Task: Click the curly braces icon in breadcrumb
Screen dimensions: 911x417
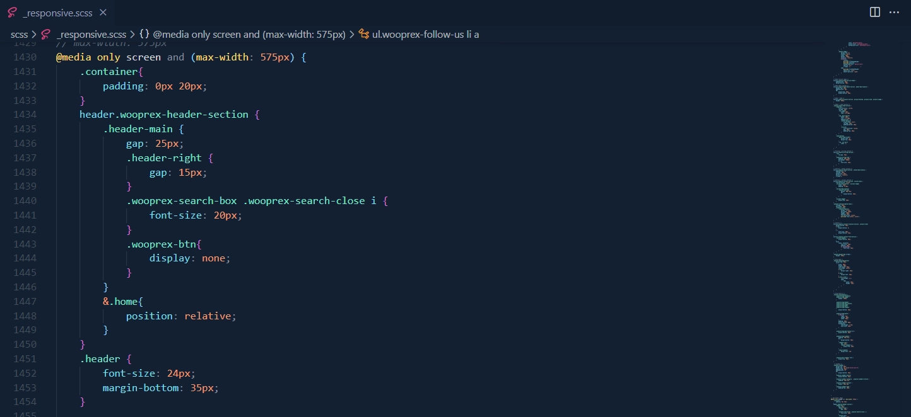Action: [144, 35]
